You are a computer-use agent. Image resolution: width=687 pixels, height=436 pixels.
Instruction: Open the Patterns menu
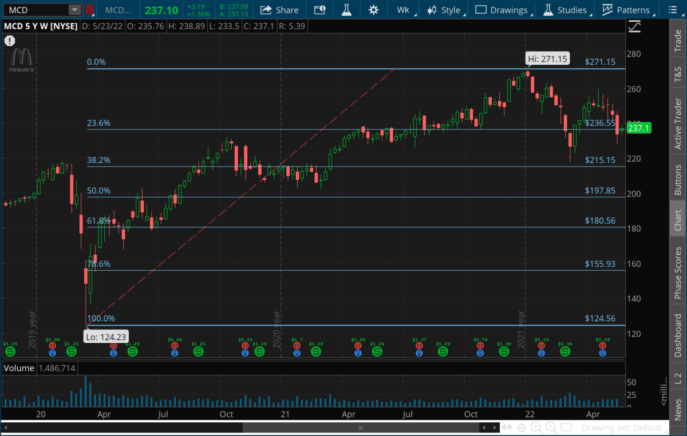626,10
